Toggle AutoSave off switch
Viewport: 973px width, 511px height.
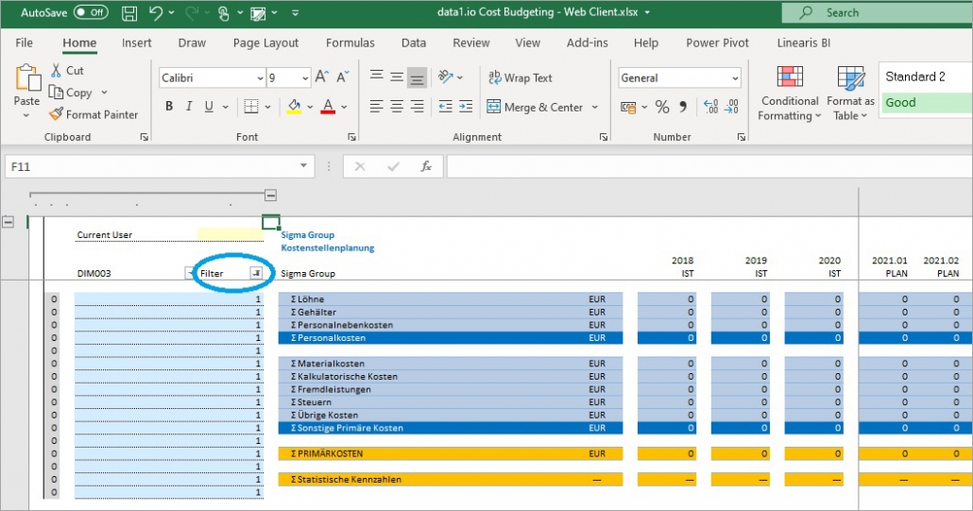tap(91, 12)
